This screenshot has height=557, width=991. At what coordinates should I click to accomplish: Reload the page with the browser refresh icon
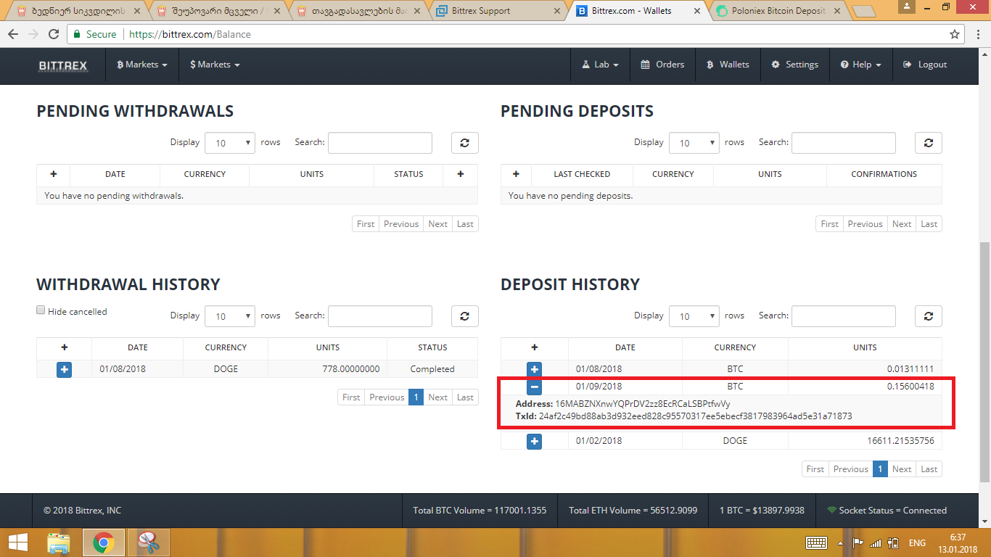54,34
